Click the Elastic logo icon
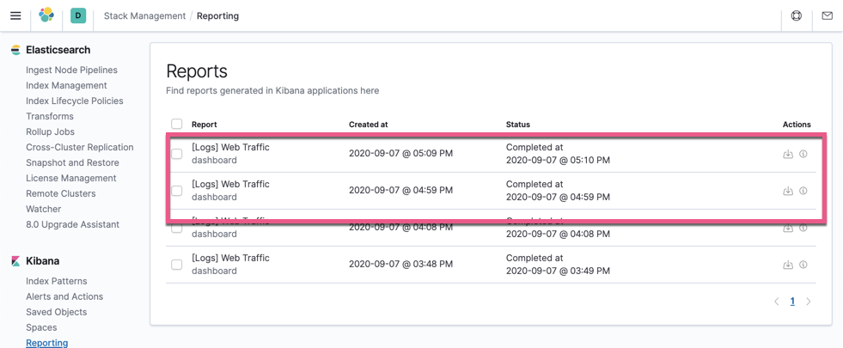 click(x=46, y=15)
